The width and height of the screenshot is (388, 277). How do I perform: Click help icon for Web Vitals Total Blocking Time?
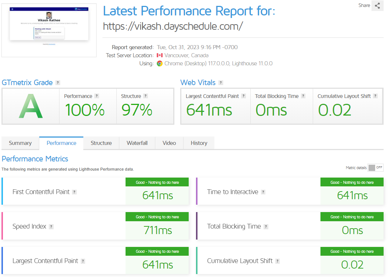click(303, 96)
